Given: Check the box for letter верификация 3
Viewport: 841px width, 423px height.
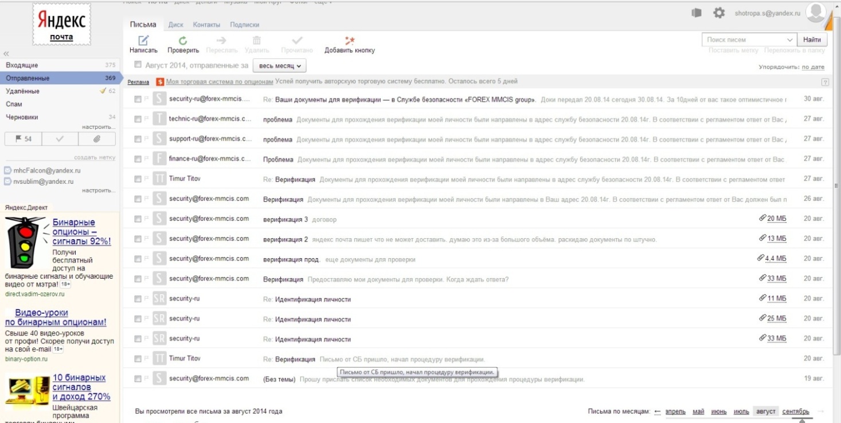Looking at the screenshot, I should click(138, 219).
